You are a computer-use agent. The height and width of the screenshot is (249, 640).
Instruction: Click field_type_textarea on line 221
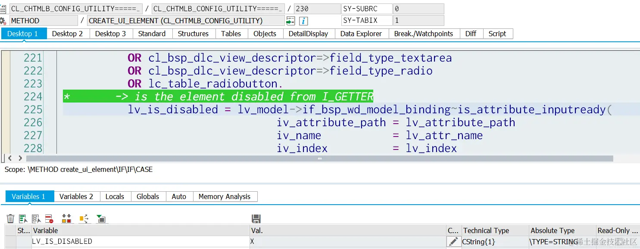[391, 58]
